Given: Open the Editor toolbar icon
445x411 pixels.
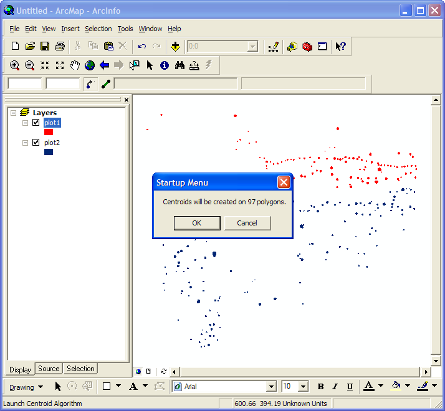Looking at the screenshot, I should pyautogui.click(x=273, y=46).
